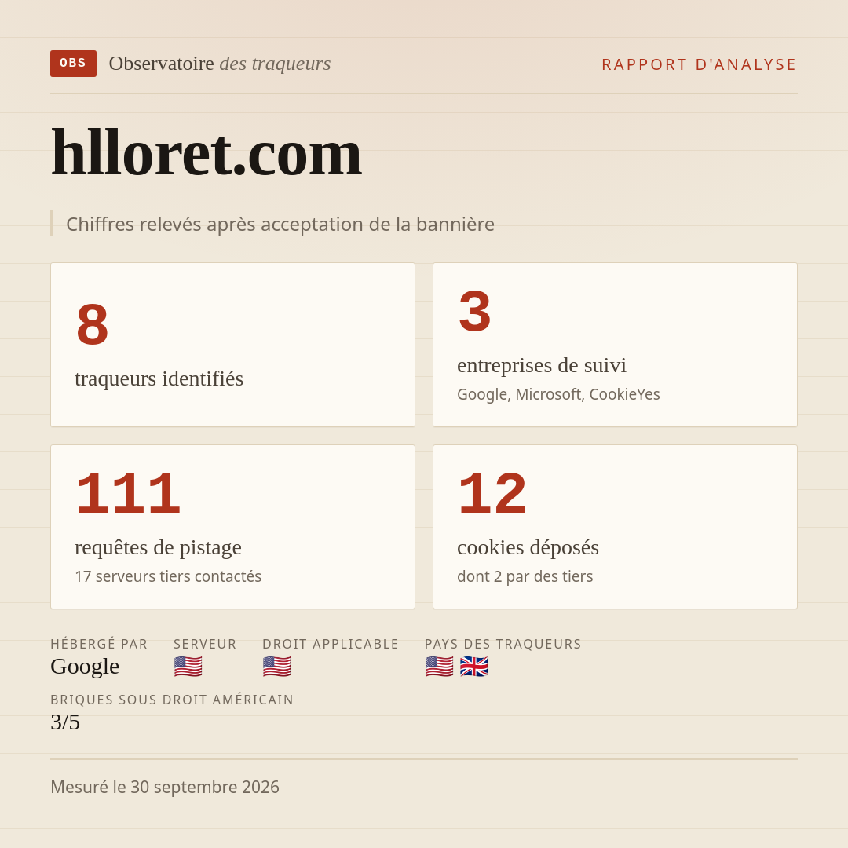Open the Observatoire des traqueurs title
848x848 pixels.
point(220,64)
